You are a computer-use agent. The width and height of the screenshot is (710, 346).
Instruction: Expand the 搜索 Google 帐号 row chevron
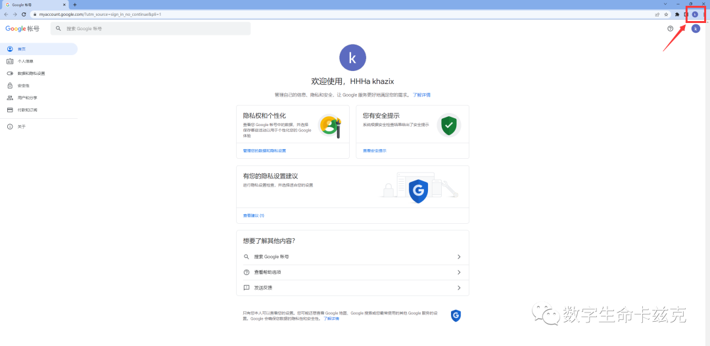[x=459, y=257]
